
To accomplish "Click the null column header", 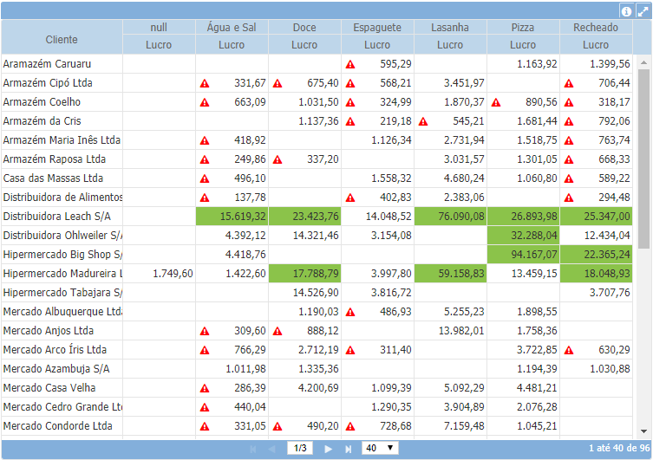I will pyautogui.click(x=159, y=28).
